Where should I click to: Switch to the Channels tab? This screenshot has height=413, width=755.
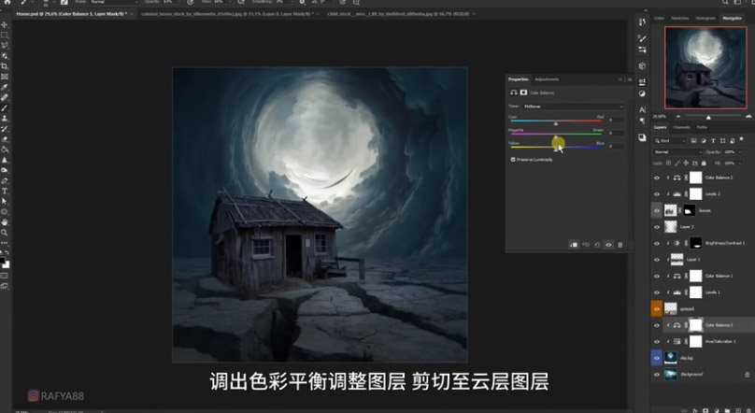[681, 127]
